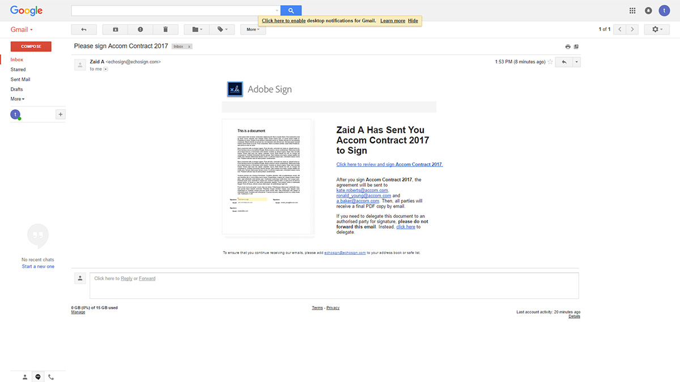Go to the newer conversation arrow
Image resolution: width=680 pixels, height=382 pixels.
[x=620, y=29]
